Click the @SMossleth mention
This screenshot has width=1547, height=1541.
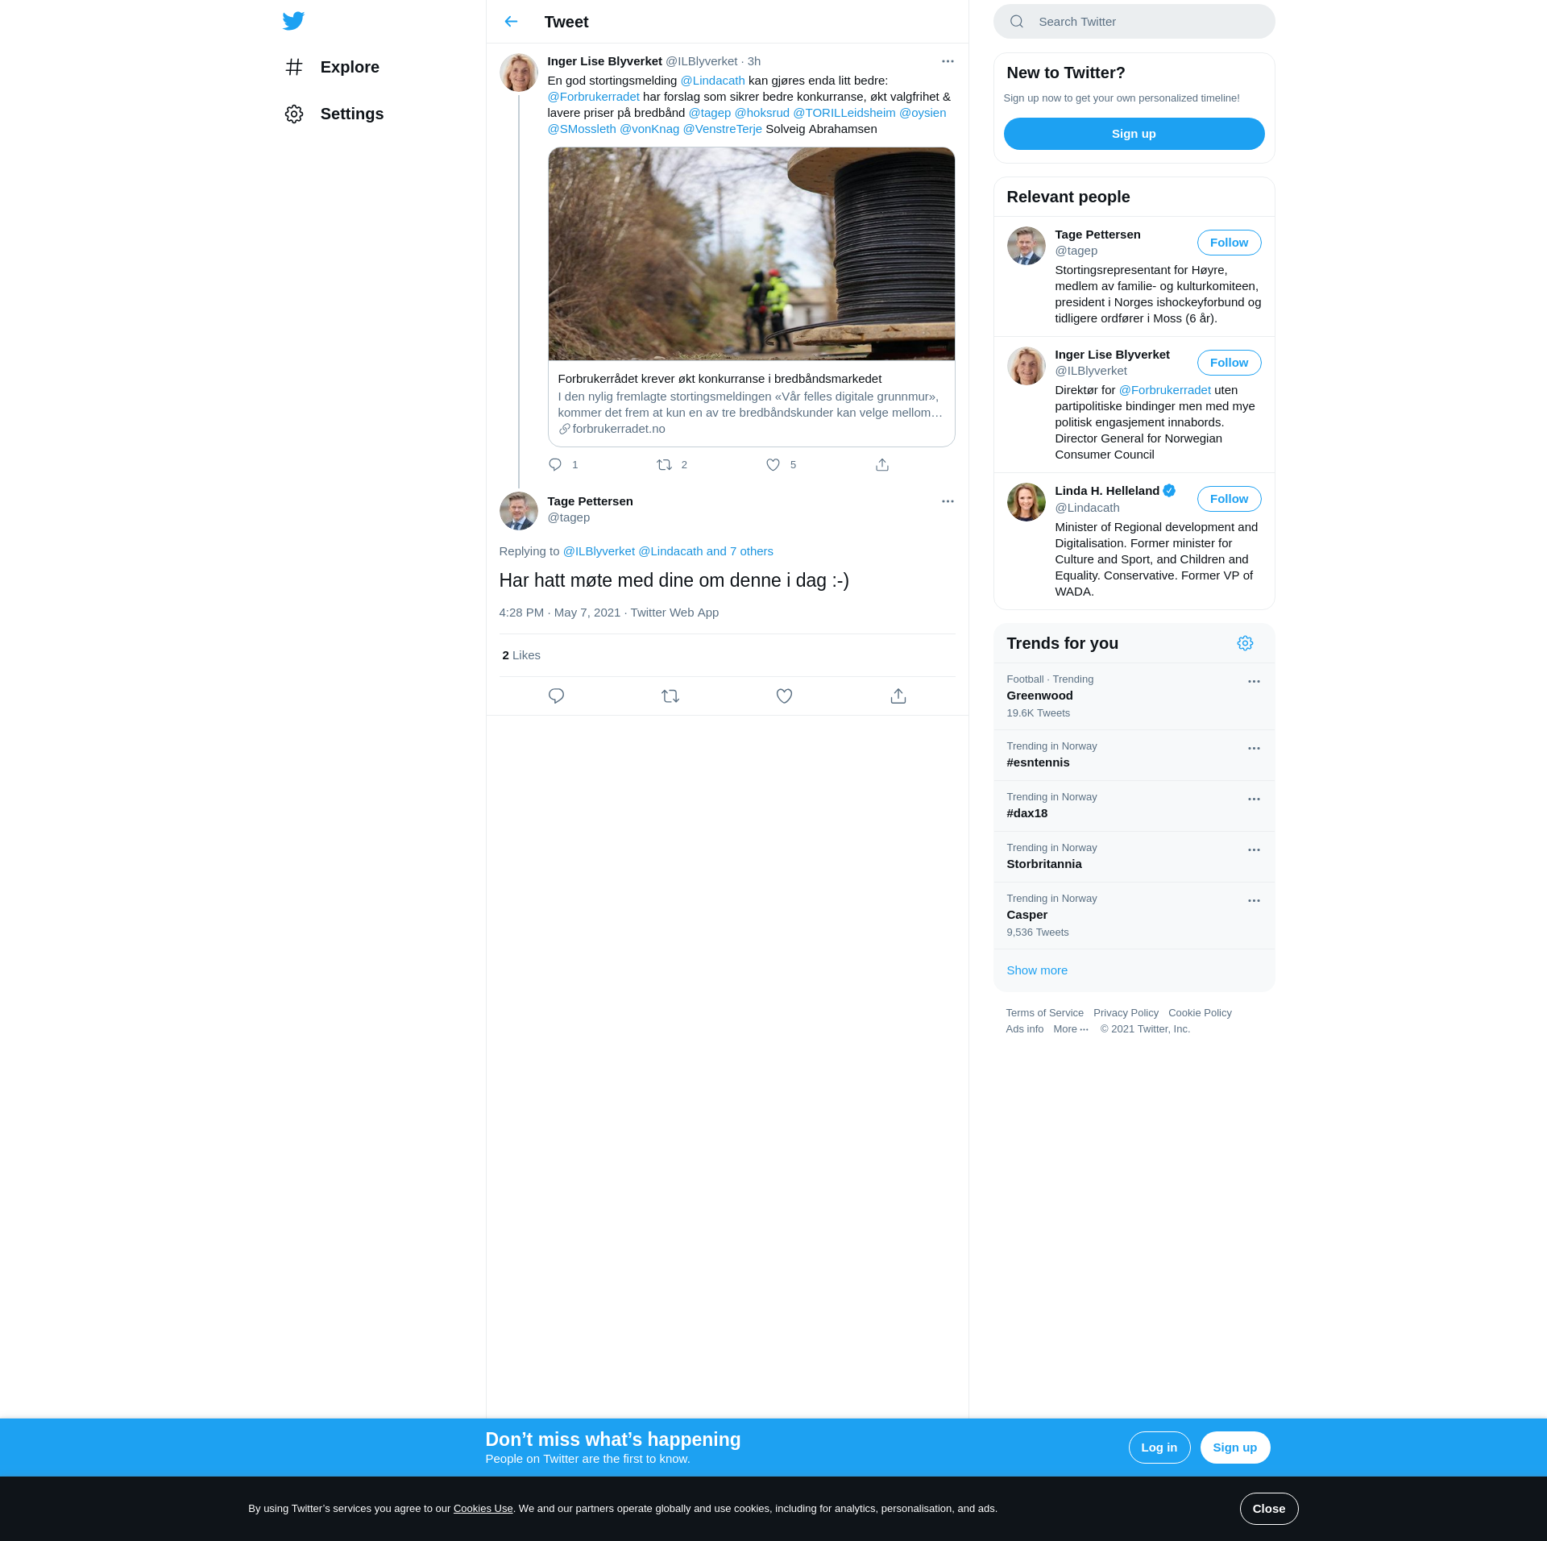click(x=582, y=129)
